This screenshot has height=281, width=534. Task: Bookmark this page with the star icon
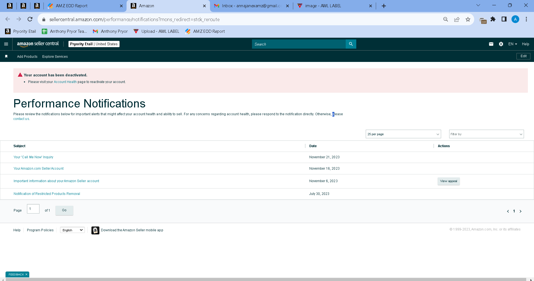click(x=468, y=19)
